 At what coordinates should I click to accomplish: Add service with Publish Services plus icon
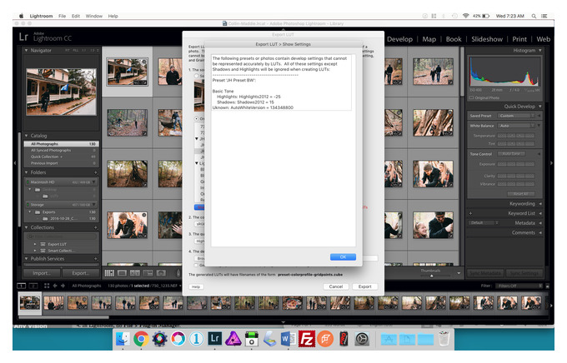pyautogui.click(x=96, y=259)
